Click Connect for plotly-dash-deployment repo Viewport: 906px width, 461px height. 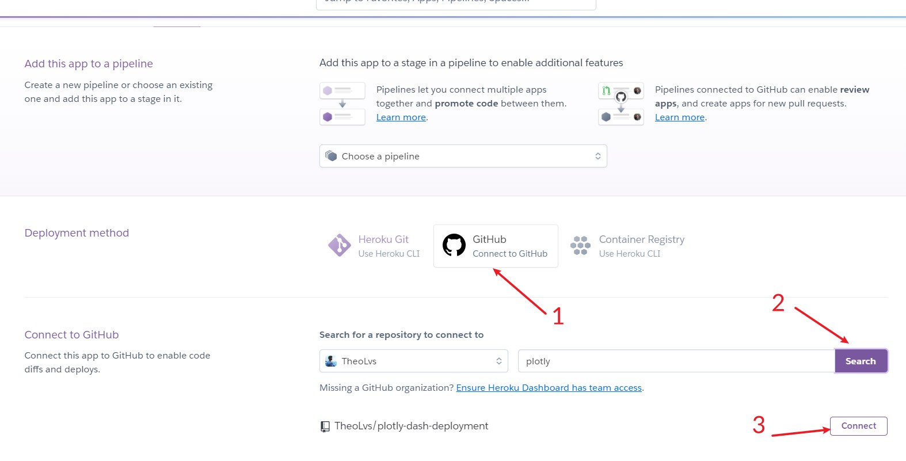tap(859, 426)
